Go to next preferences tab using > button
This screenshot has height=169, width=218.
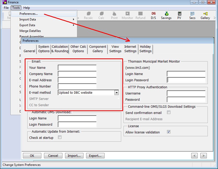click(x=203, y=156)
